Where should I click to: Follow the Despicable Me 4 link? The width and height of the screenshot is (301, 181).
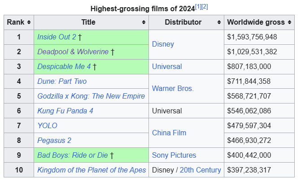coord(64,67)
